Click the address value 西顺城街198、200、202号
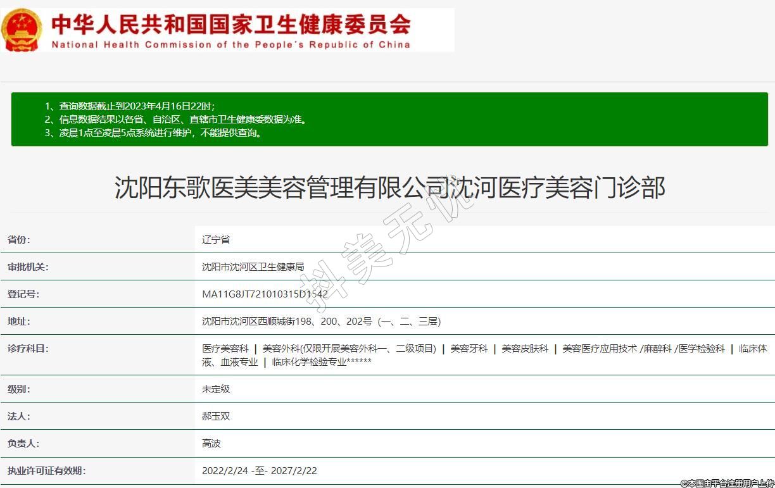The width and height of the screenshot is (775, 488). [321, 322]
